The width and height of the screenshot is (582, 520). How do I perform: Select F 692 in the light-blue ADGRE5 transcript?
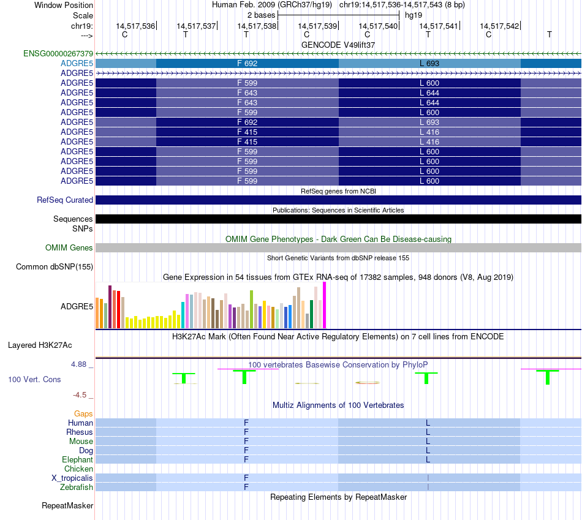pyautogui.click(x=248, y=64)
